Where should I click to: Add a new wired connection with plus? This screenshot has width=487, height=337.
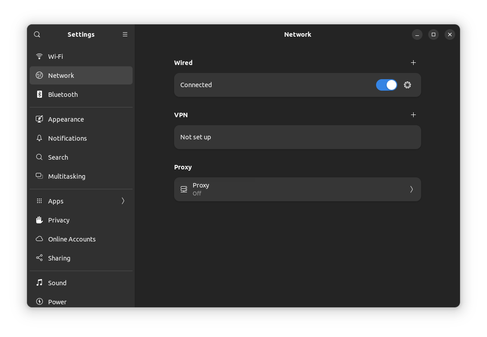(x=413, y=63)
